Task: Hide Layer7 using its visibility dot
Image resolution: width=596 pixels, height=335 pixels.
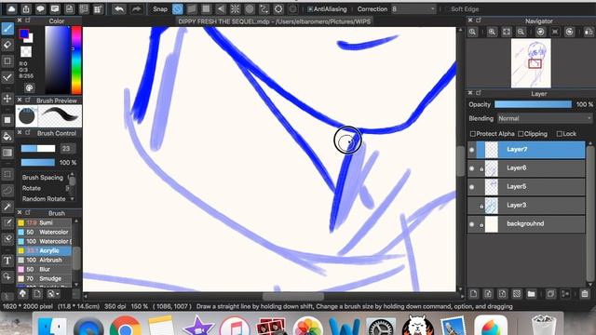Action: [x=472, y=150]
